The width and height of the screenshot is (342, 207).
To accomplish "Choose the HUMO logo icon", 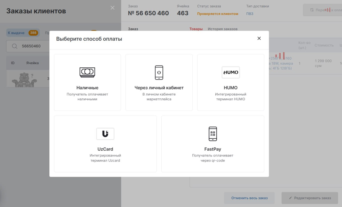I will [x=231, y=72].
